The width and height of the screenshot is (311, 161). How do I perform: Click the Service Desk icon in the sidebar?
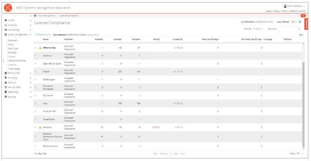tap(6, 87)
